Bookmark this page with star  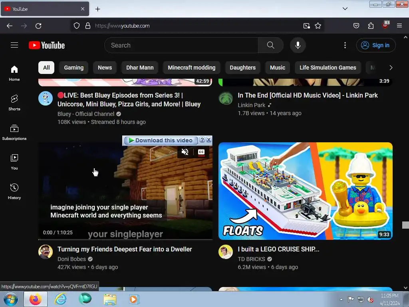point(318,26)
